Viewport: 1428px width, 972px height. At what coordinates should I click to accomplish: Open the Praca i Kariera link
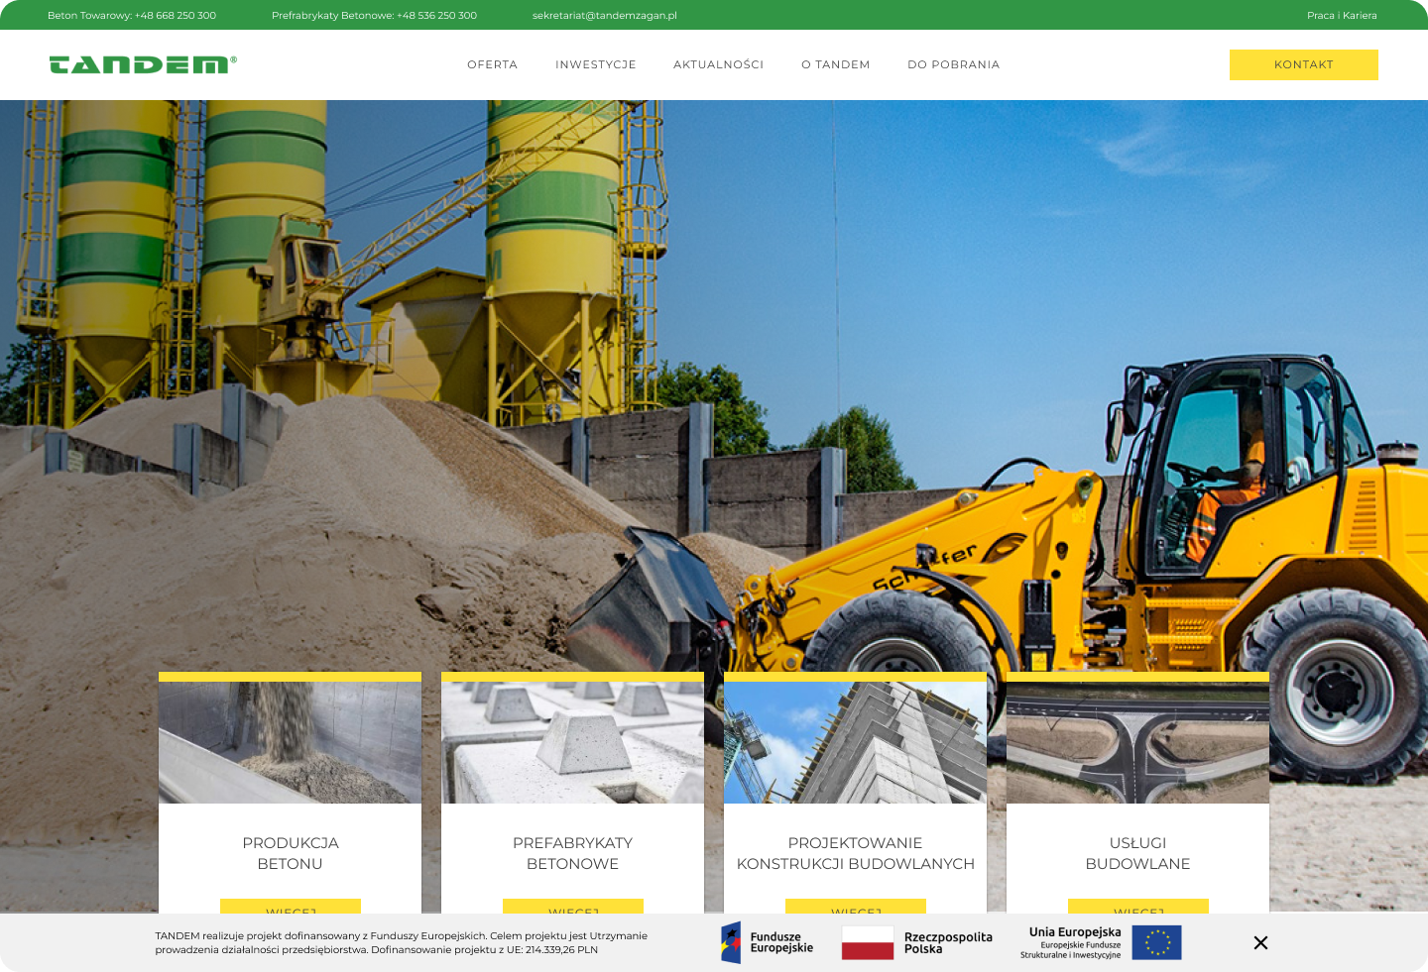coord(1342,15)
